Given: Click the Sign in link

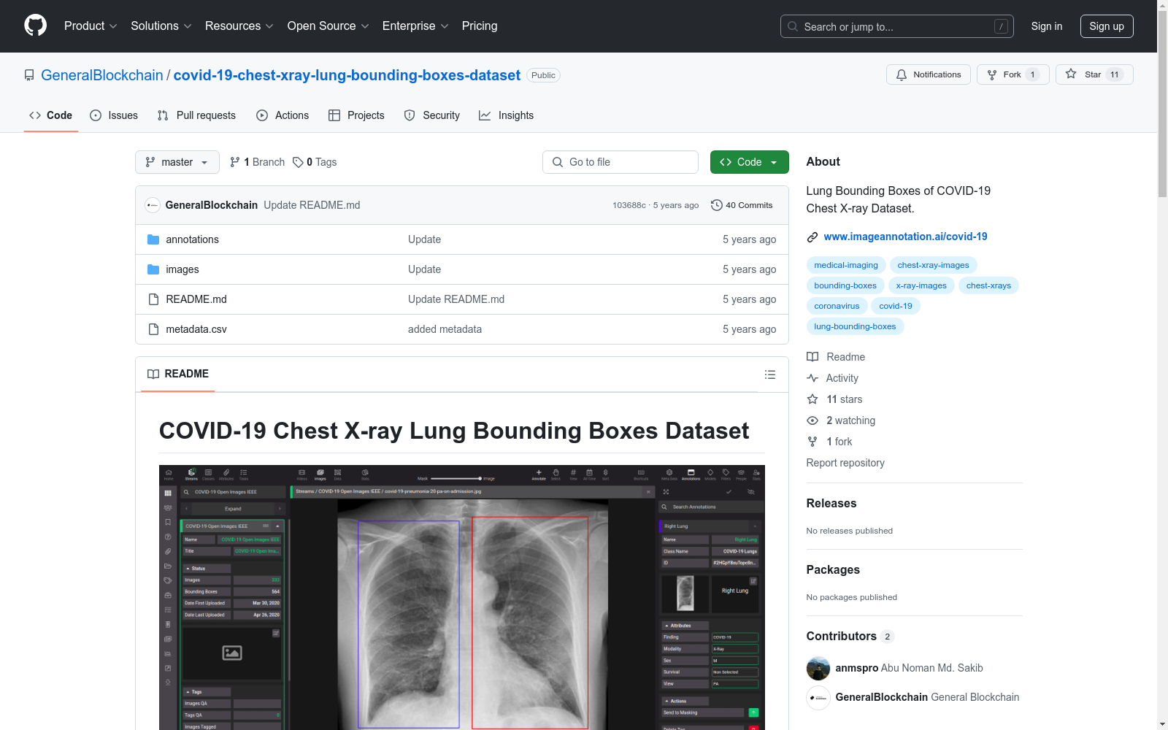Looking at the screenshot, I should (x=1047, y=26).
